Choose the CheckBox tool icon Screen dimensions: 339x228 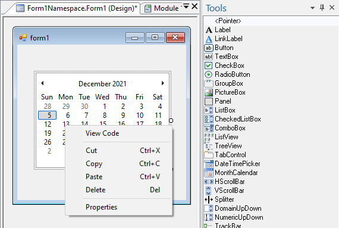(x=209, y=65)
